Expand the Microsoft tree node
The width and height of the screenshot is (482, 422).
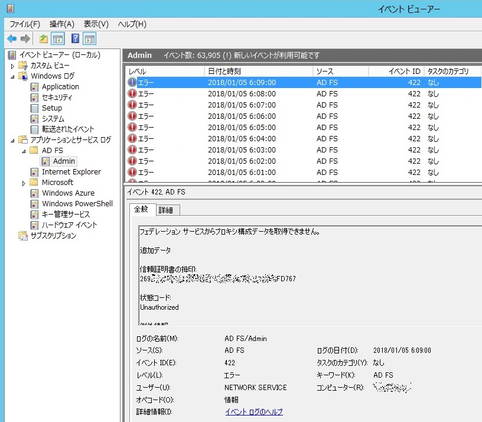(24, 183)
